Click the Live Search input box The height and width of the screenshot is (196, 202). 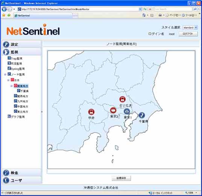tap(173, 9)
